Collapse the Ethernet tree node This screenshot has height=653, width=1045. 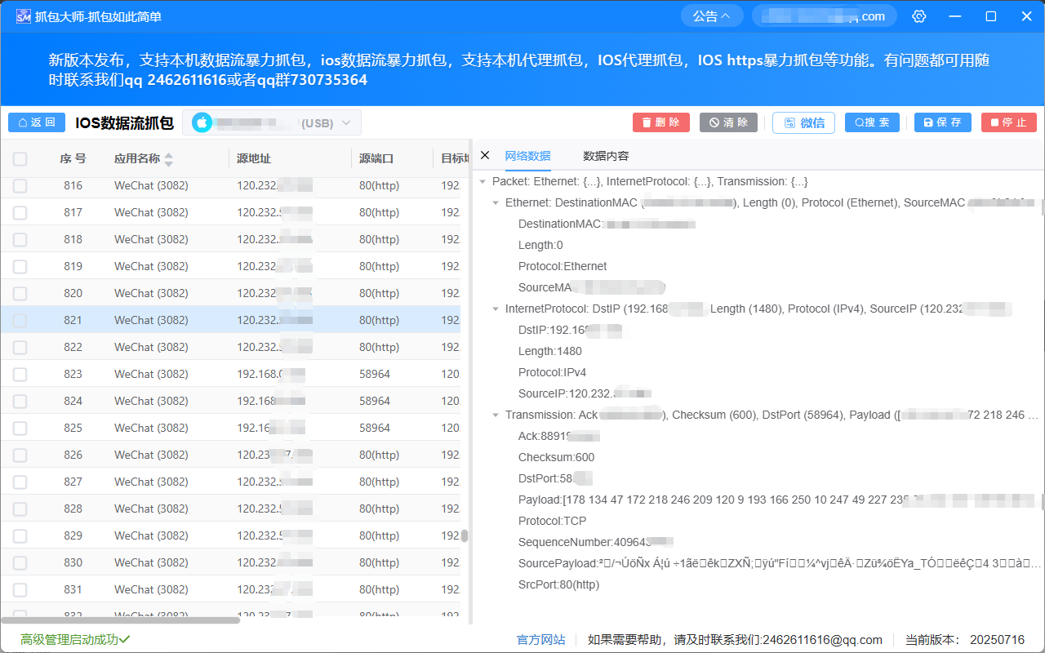496,202
